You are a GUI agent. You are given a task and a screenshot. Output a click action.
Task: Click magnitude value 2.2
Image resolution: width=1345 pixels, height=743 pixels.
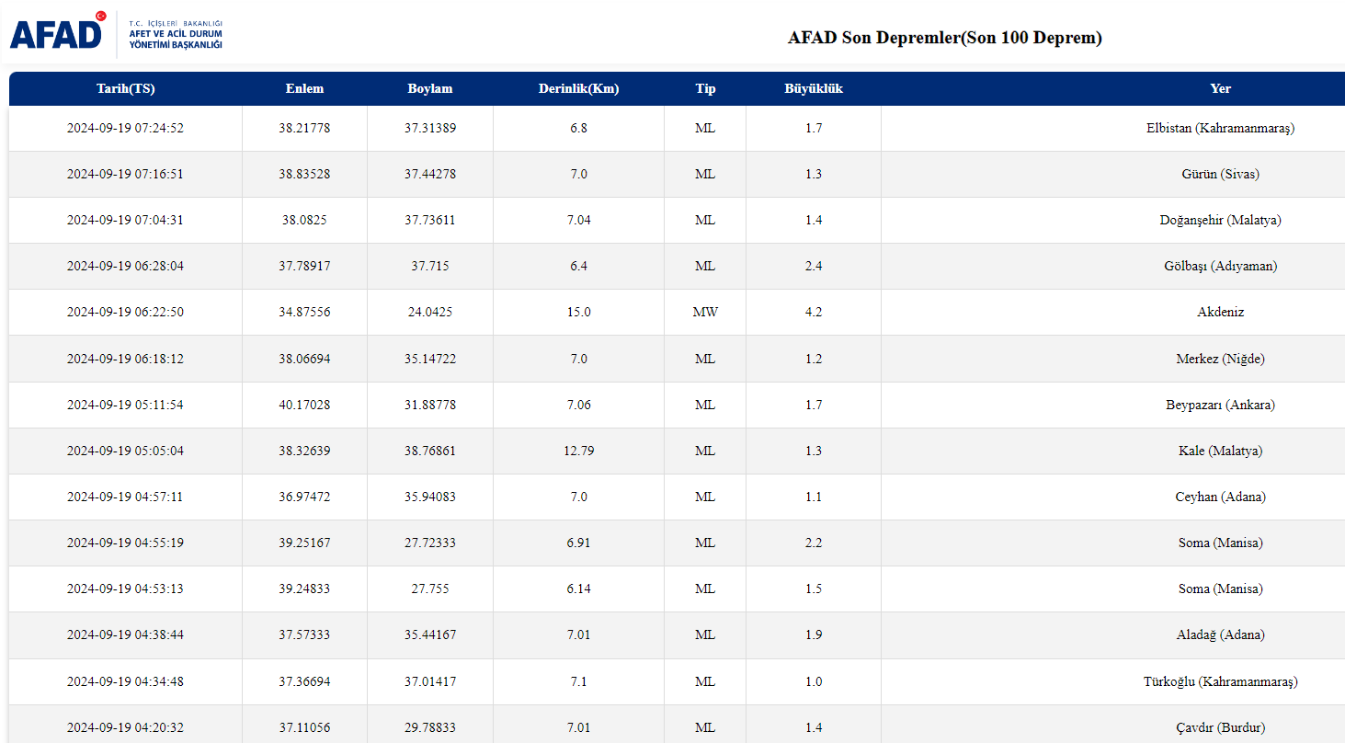[814, 543]
